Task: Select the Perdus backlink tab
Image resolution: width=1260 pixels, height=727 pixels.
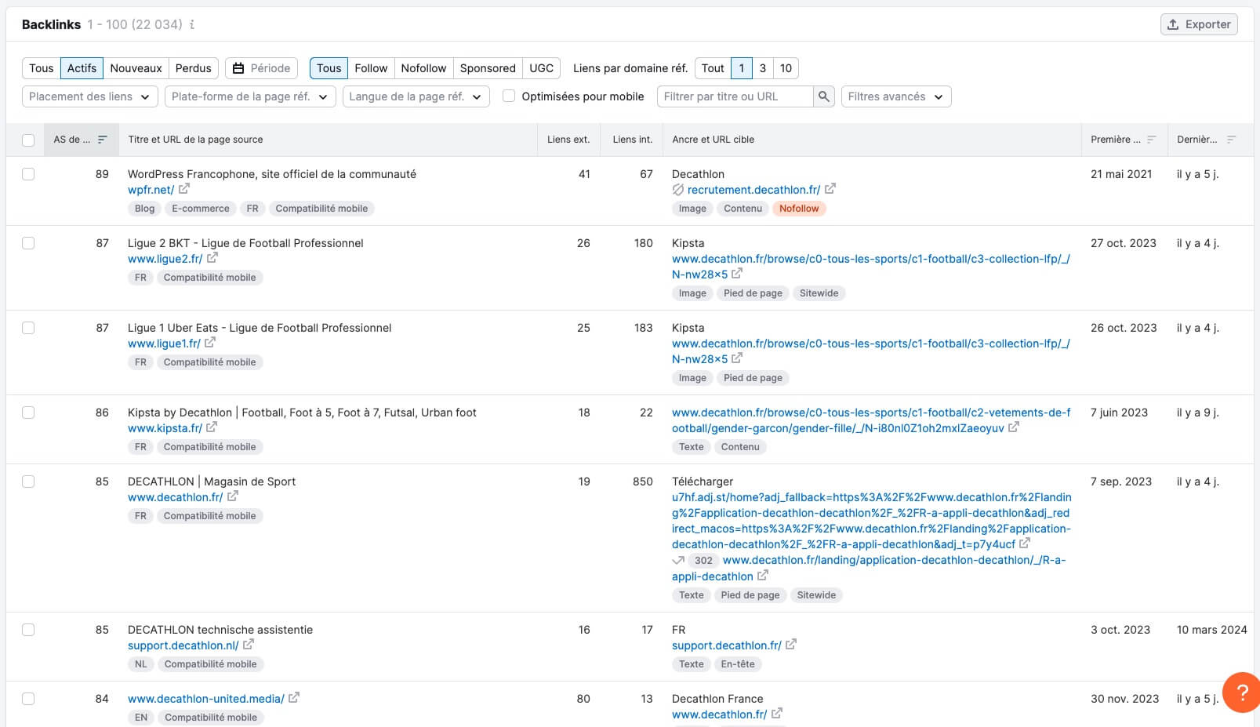Action: coord(194,68)
